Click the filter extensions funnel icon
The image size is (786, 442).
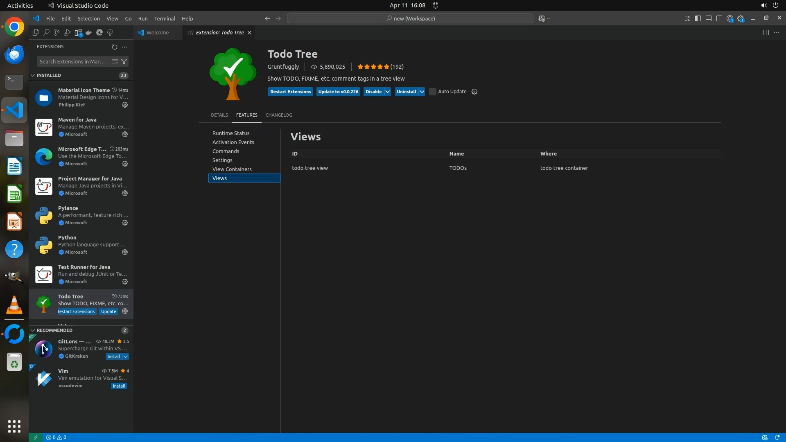124,61
